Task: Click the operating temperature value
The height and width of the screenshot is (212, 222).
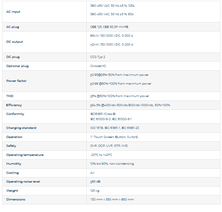Action: pyautogui.click(x=101, y=155)
